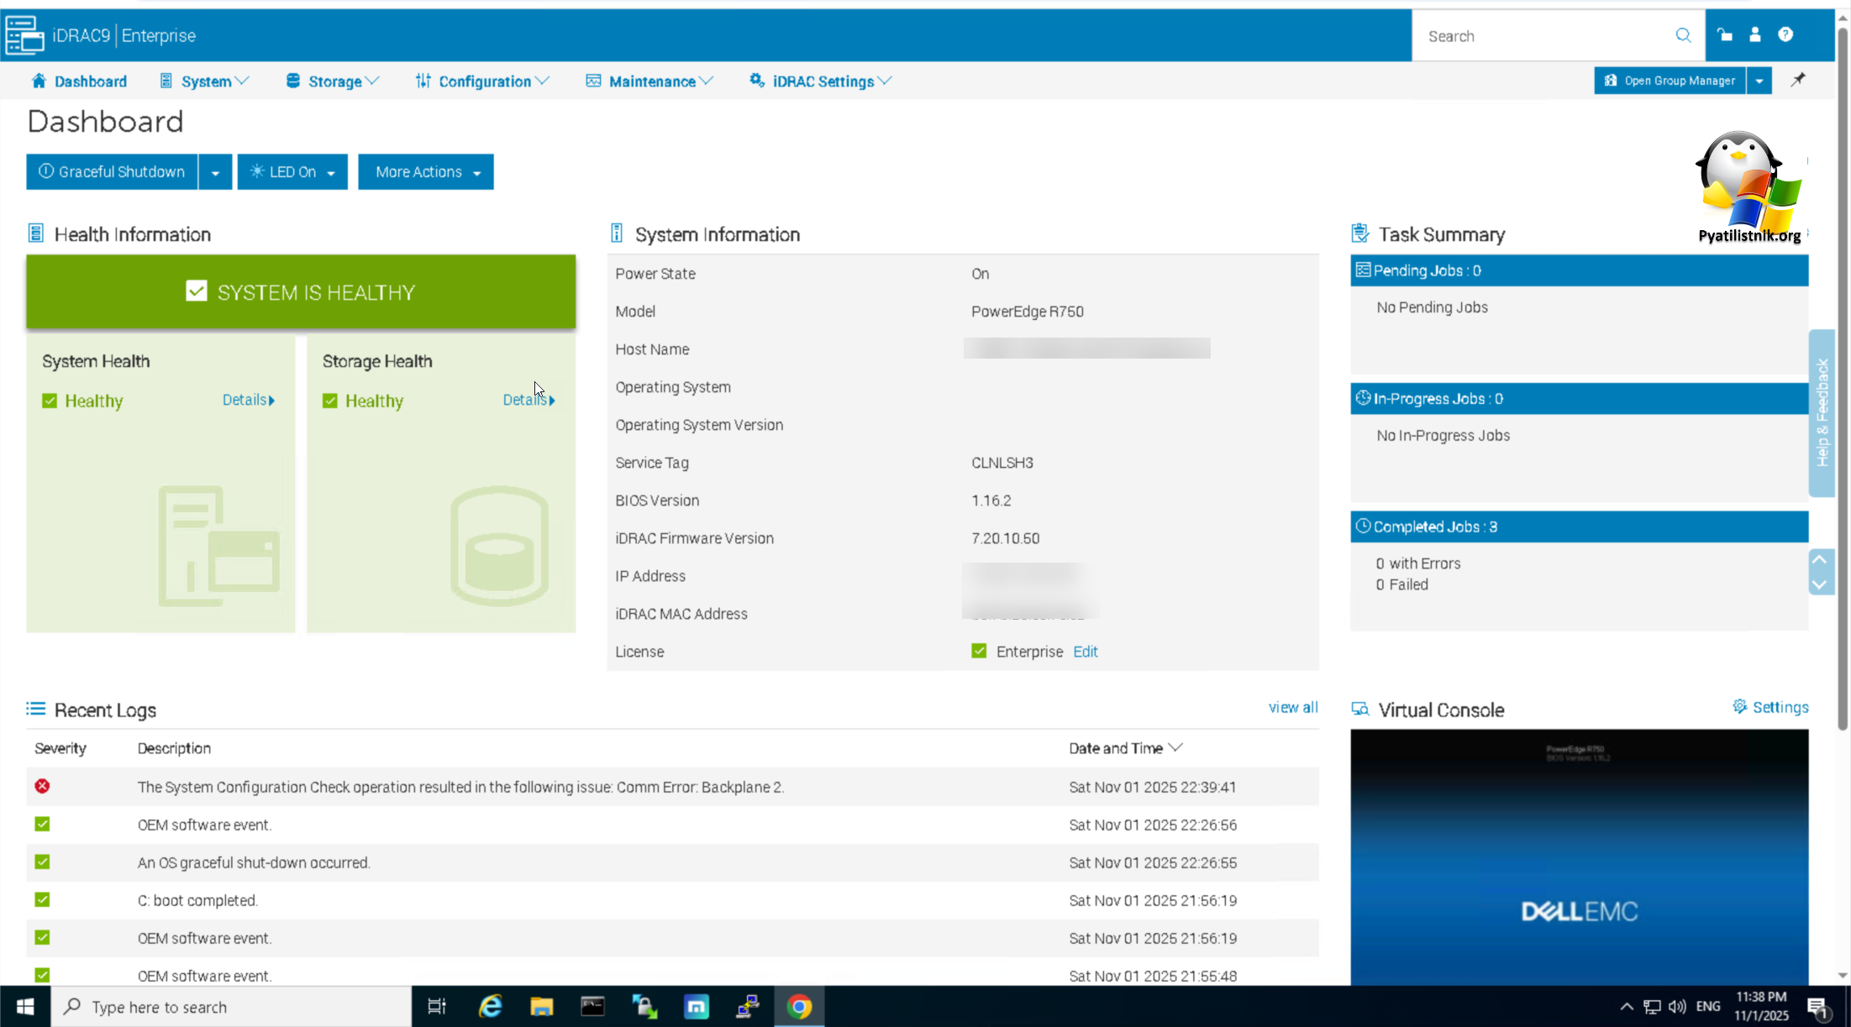Screen dimensions: 1851x1027
Task: Pin the dashboard using the pushpin icon
Action: (x=1799, y=80)
